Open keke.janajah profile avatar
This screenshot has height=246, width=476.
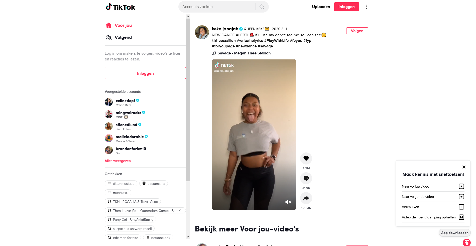[x=202, y=32]
